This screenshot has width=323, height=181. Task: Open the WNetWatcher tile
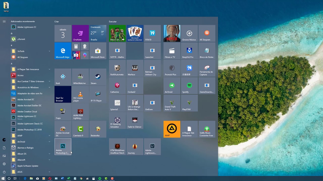pos(80,77)
